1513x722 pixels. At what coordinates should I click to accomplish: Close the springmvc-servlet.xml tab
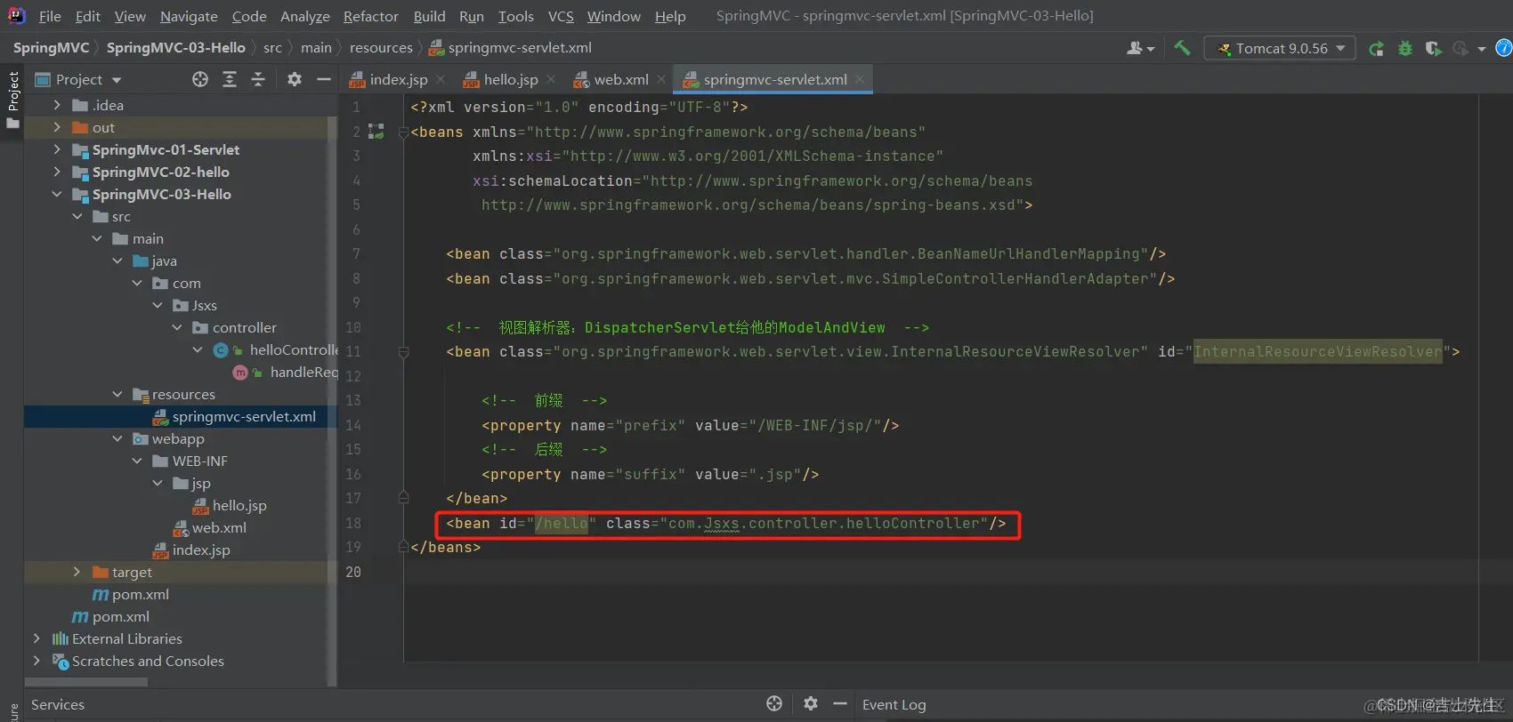pyautogui.click(x=860, y=79)
